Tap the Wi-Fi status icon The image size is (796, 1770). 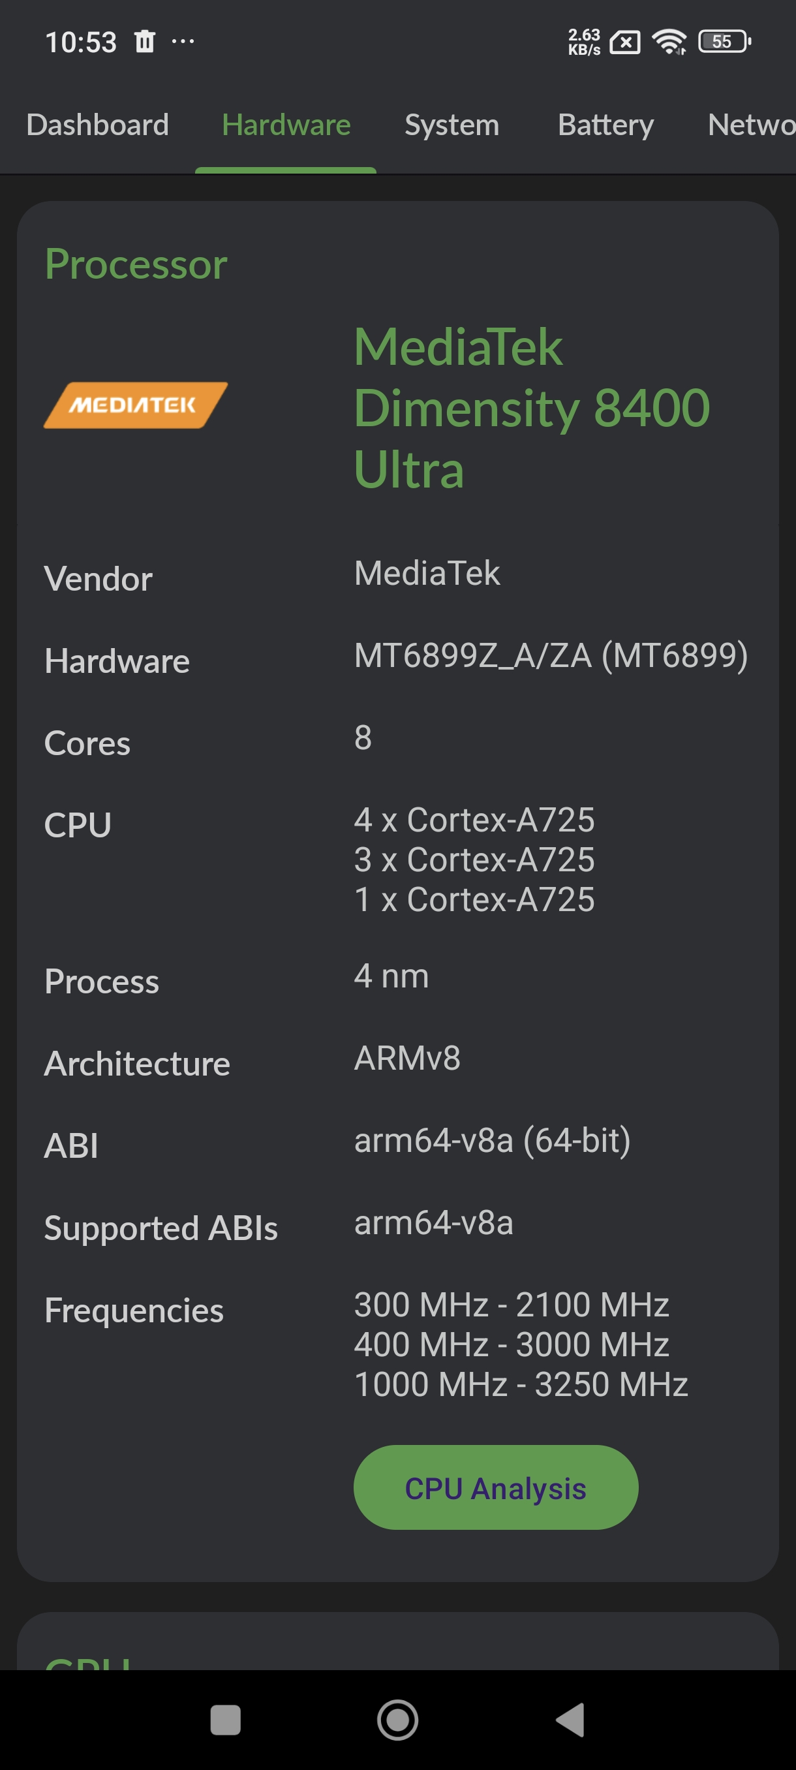pyautogui.click(x=669, y=42)
